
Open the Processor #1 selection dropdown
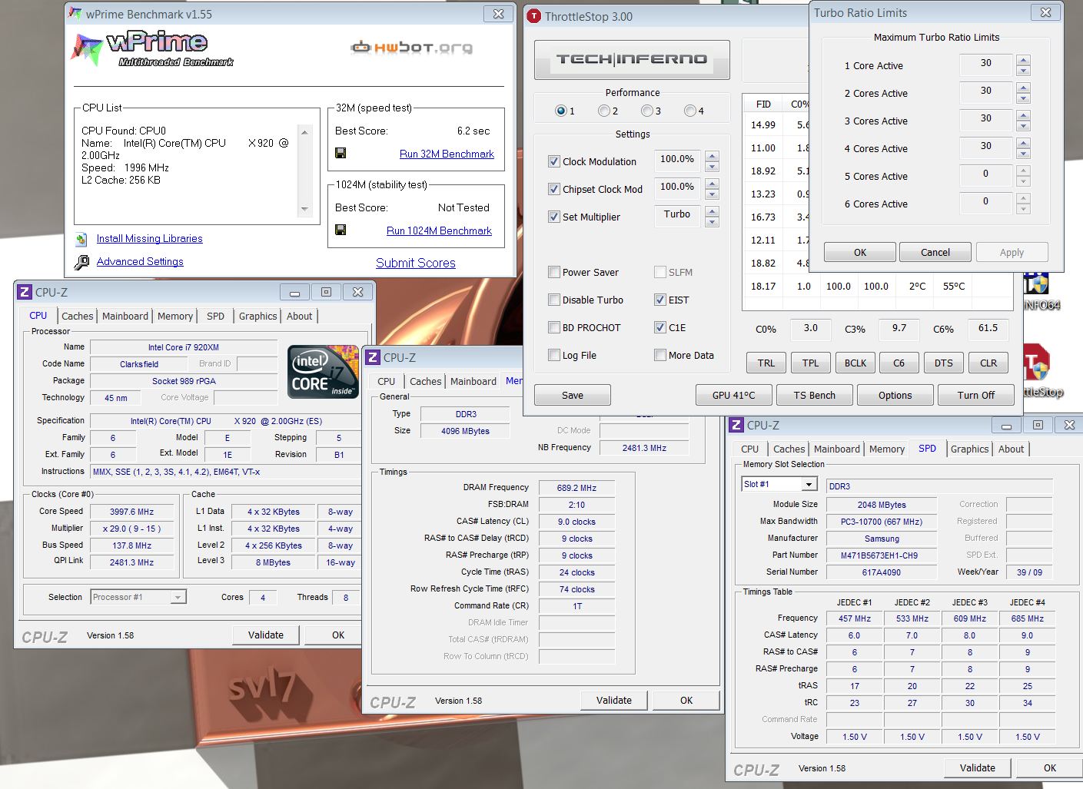[x=178, y=597]
